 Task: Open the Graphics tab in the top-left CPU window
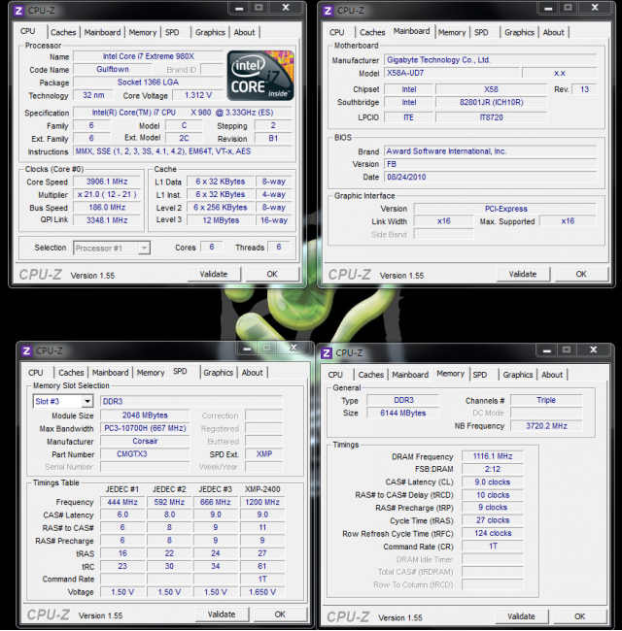click(x=210, y=32)
